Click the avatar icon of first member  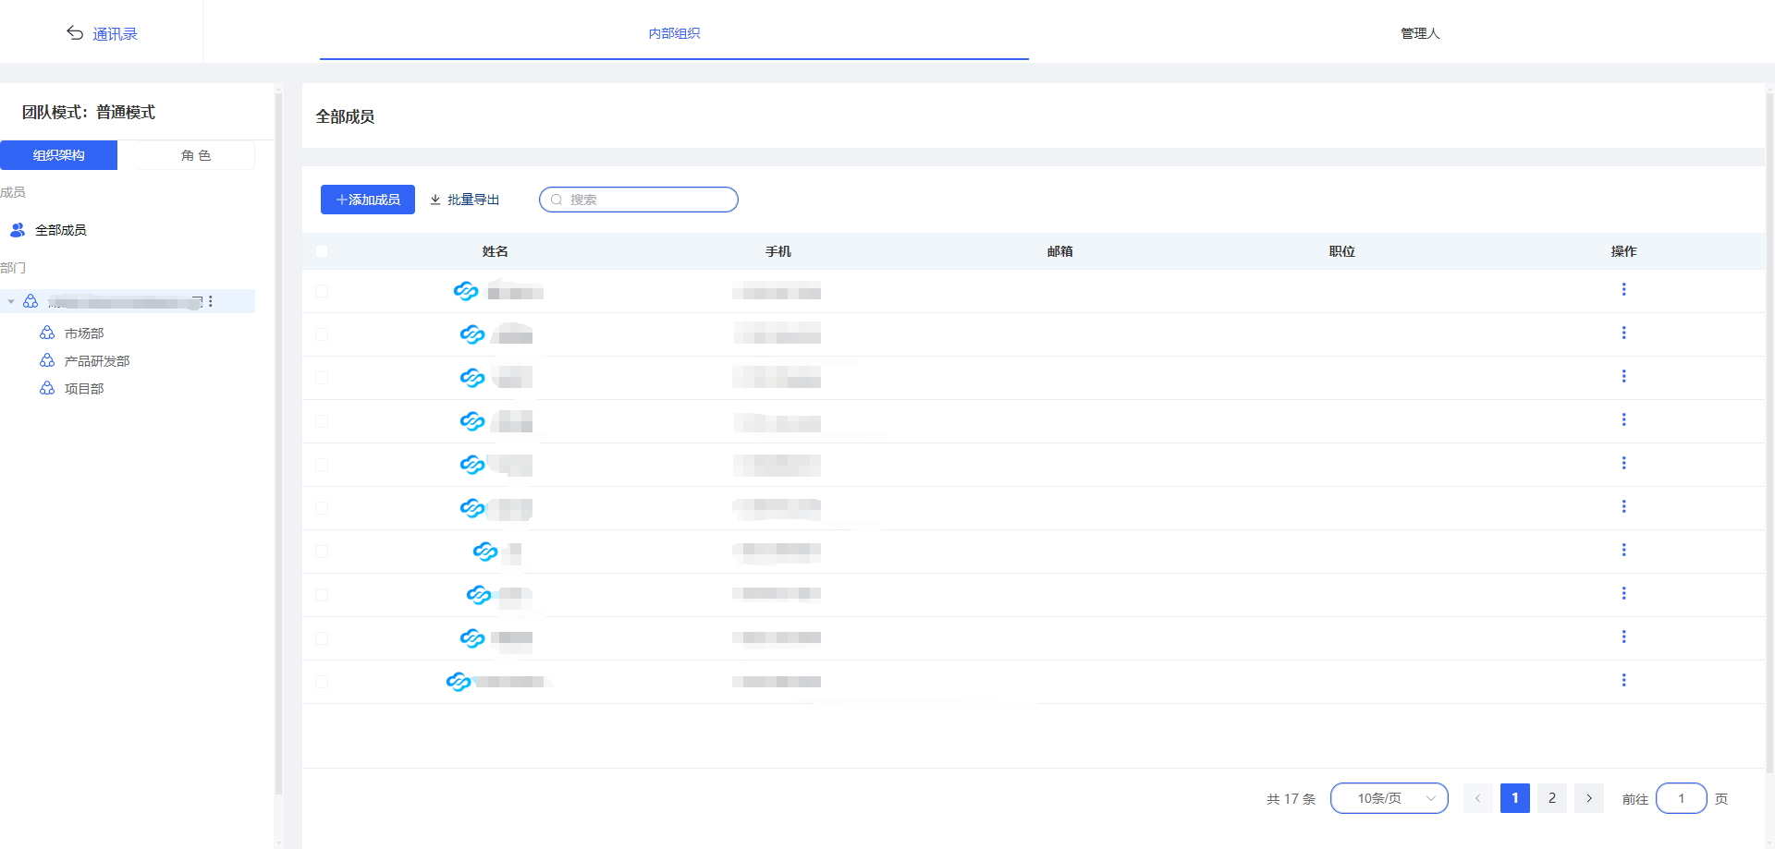click(x=466, y=292)
